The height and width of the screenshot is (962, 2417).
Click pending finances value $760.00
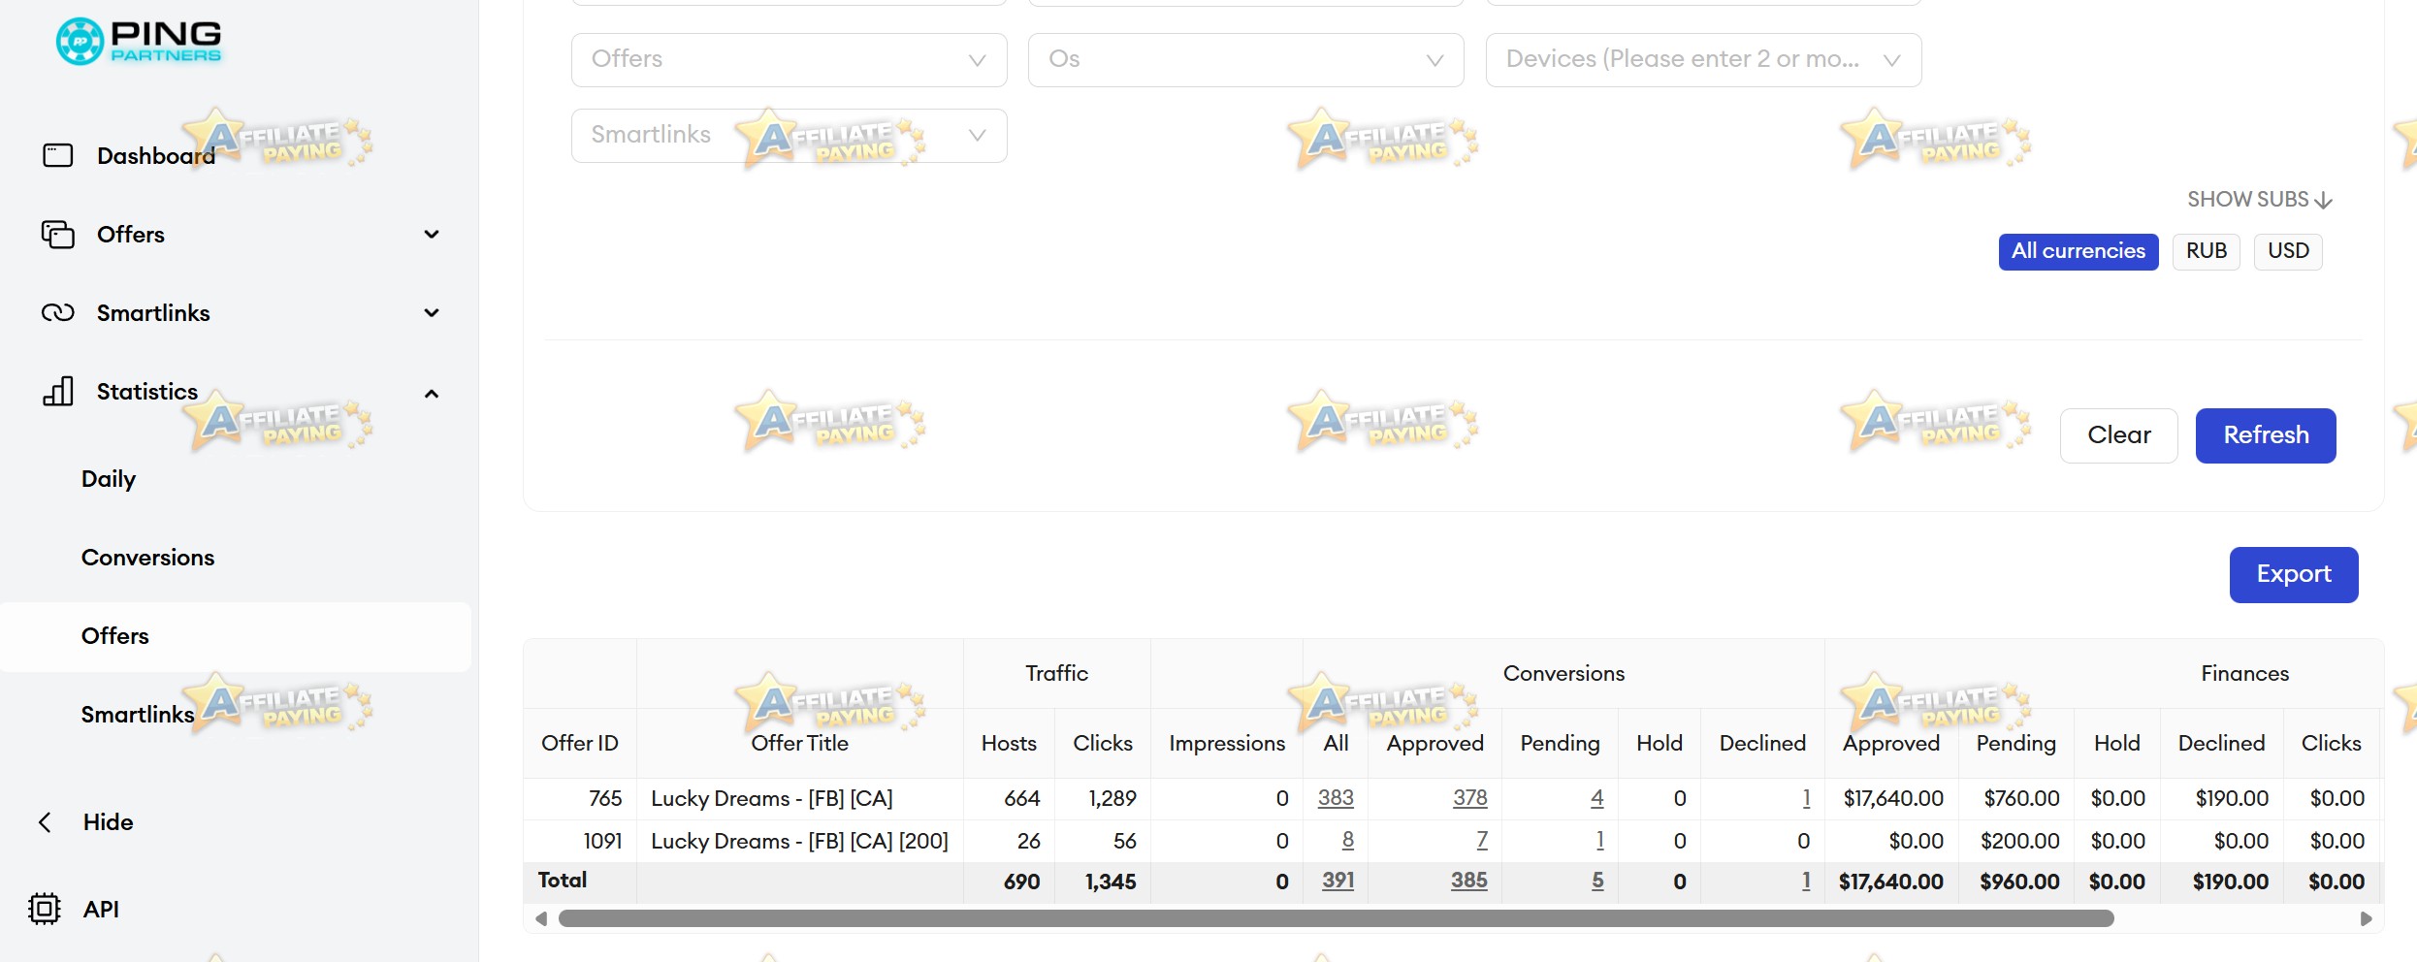pos(2021,799)
